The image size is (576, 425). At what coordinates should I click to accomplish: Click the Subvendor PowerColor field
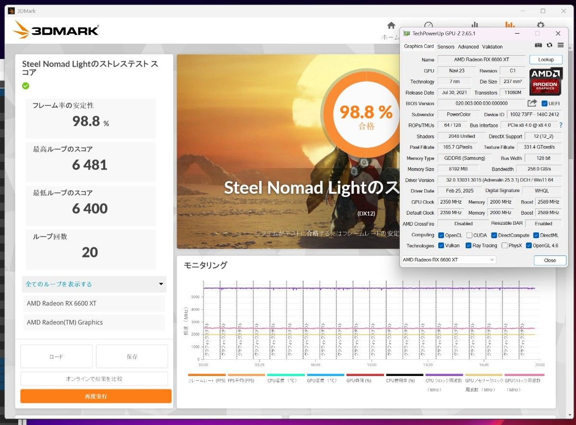point(458,114)
